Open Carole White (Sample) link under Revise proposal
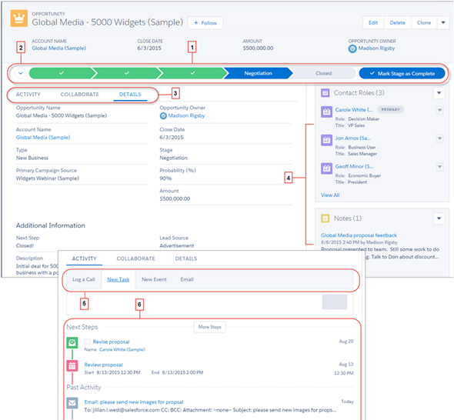454x420 pixels. (122, 349)
